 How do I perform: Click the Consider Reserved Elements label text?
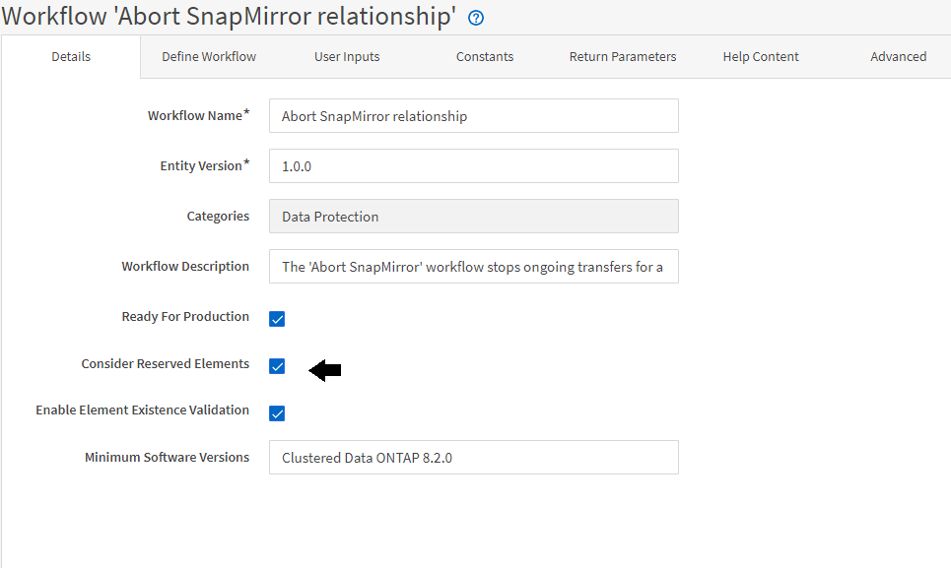pyautogui.click(x=166, y=364)
